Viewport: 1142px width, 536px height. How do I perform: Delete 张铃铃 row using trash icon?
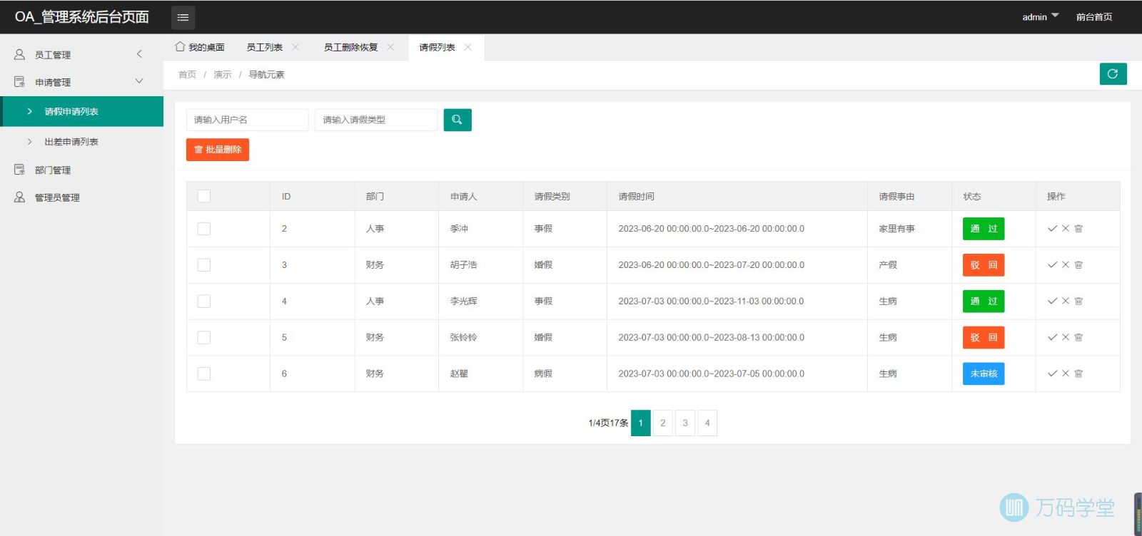(1078, 338)
